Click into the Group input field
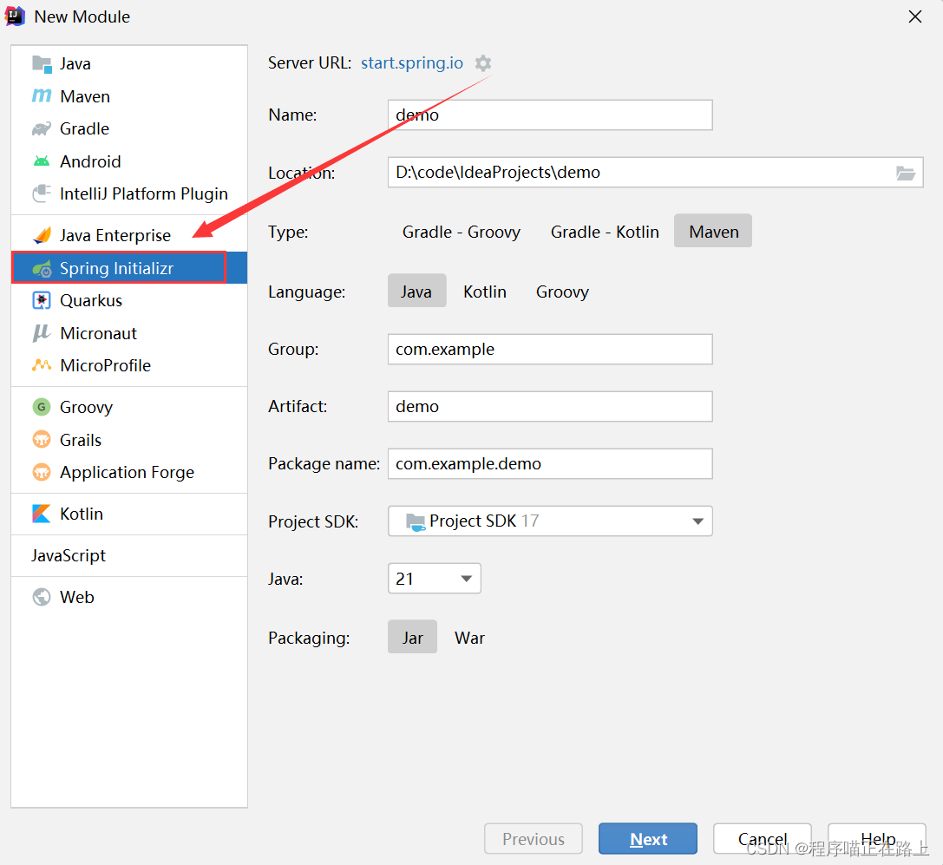 pos(549,350)
